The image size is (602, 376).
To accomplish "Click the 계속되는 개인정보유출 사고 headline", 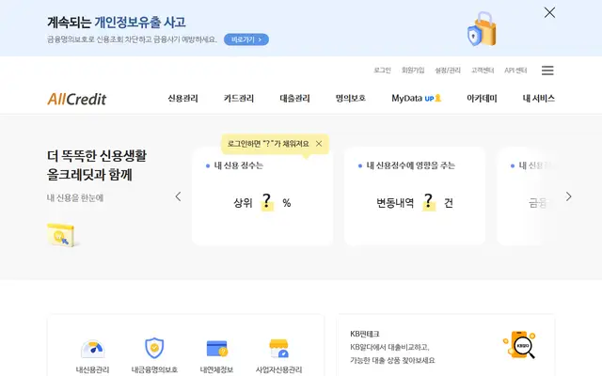I will point(117,22).
